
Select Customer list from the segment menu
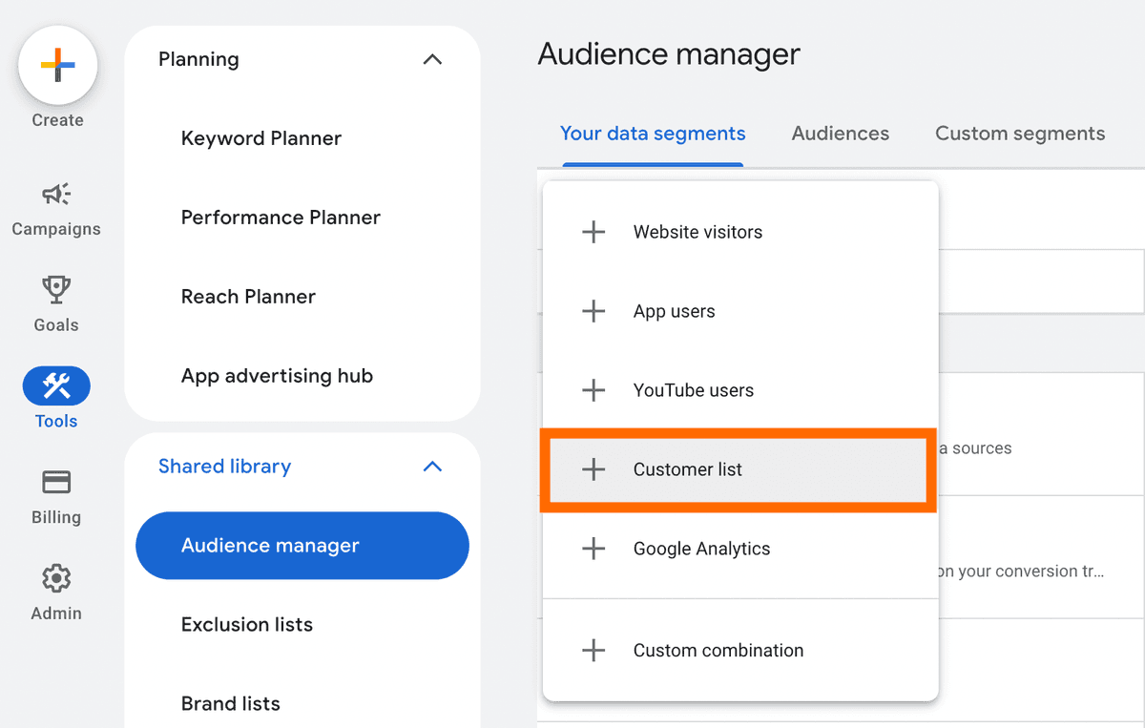click(687, 469)
